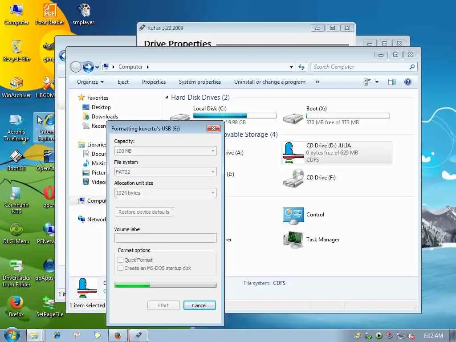456x342 pixels.
Task: Click Uninstall or change a program
Action: coord(270,82)
